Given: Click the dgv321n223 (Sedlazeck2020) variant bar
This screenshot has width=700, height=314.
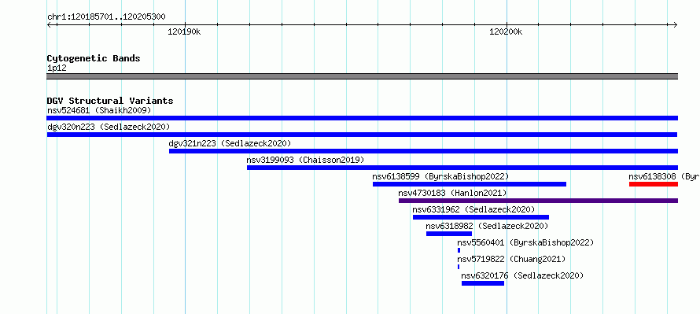Looking at the screenshot, I should pos(423,151).
